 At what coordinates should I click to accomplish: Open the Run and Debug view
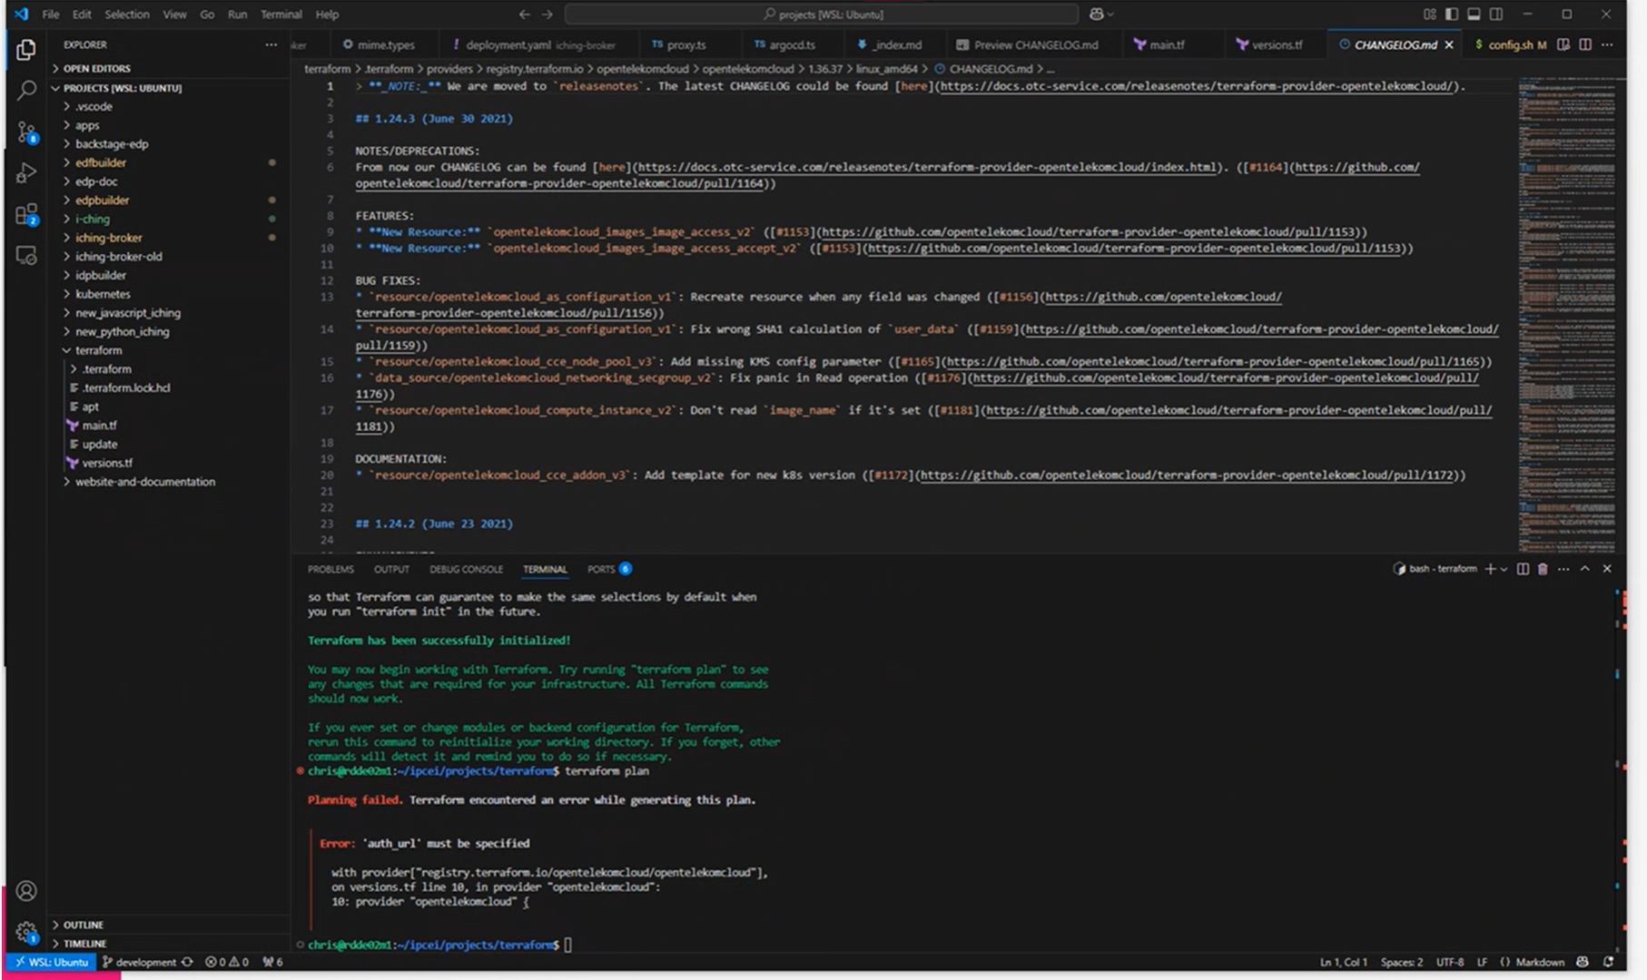[x=26, y=172]
